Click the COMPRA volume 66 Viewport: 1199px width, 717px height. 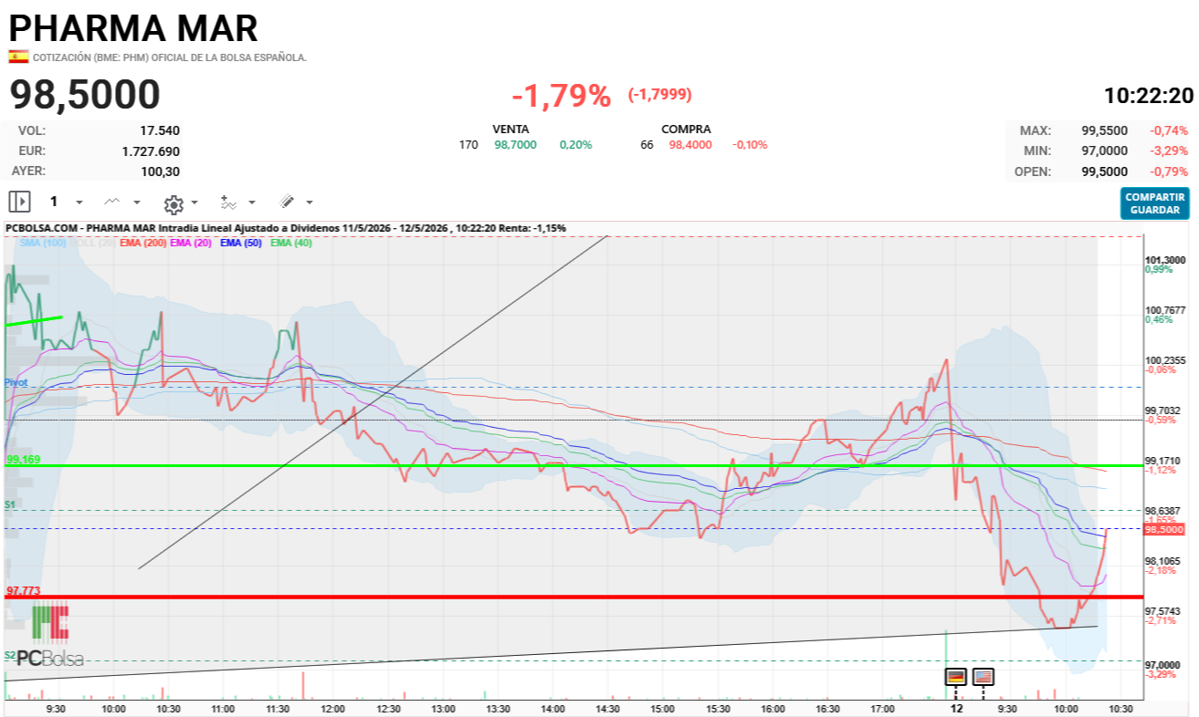(x=647, y=144)
